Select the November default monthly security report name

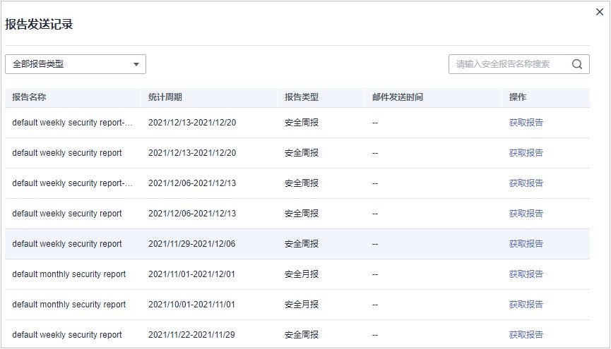(69, 274)
